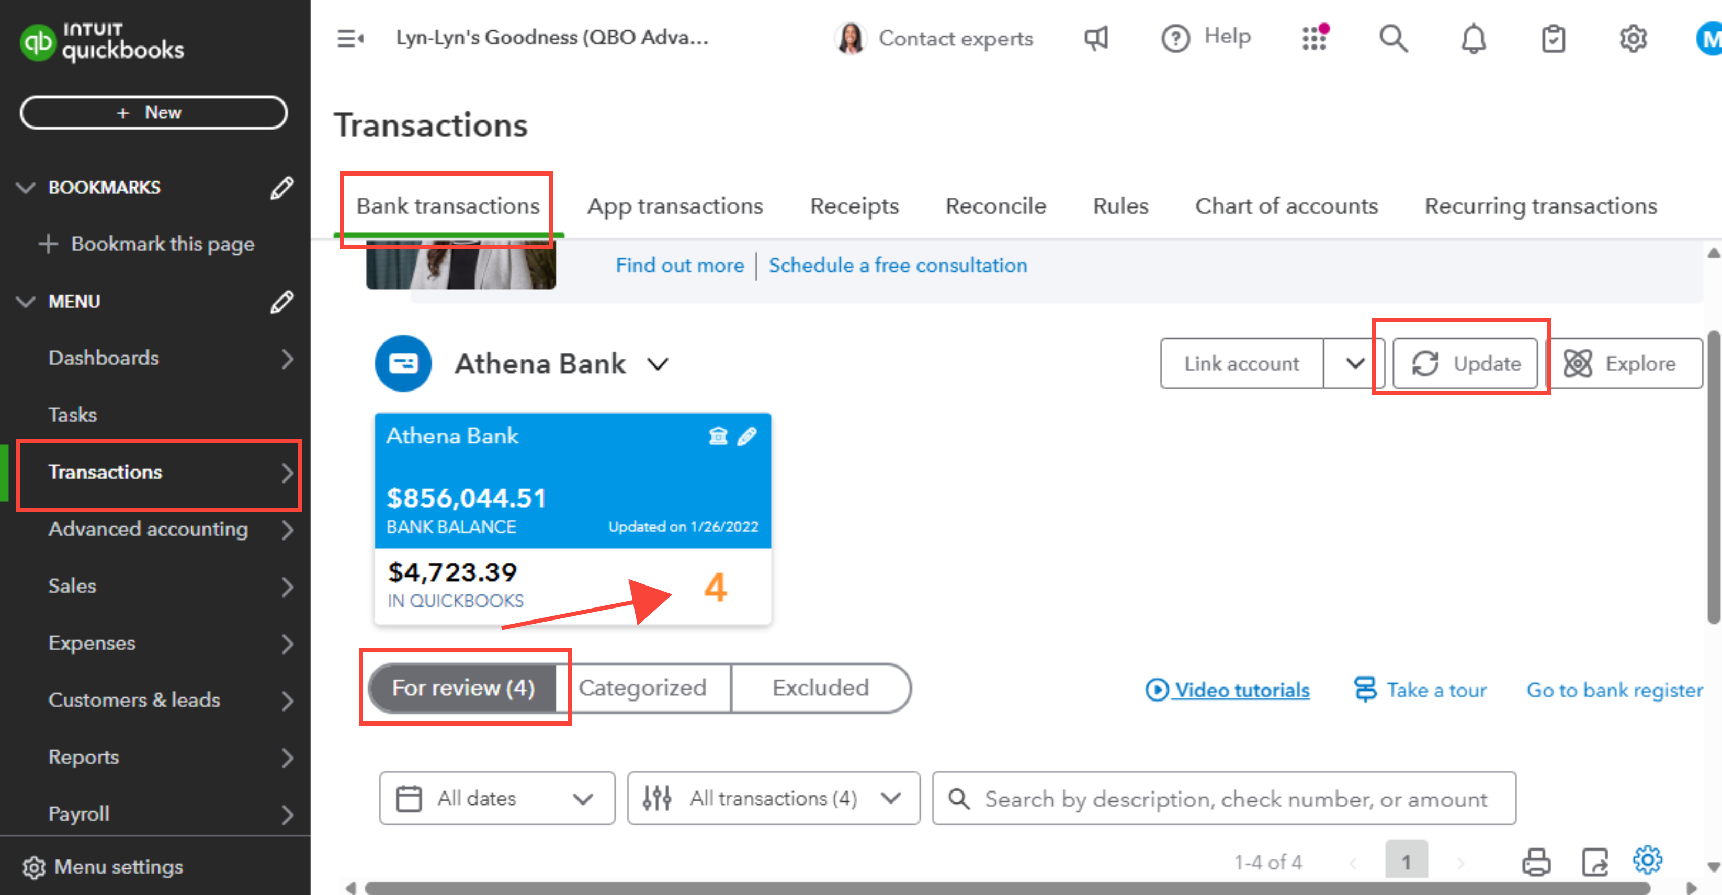This screenshot has height=895, width=1722.
Task: Expand the Advanced accounting submenu
Action: 288,530
